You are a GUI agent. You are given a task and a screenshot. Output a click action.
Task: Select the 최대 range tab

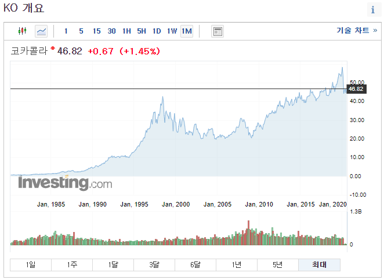tap(320, 265)
